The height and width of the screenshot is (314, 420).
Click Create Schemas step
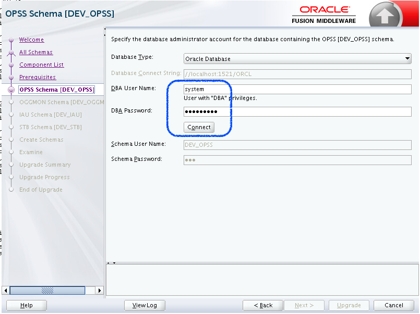pyautogui.click(x=41, y=140)
